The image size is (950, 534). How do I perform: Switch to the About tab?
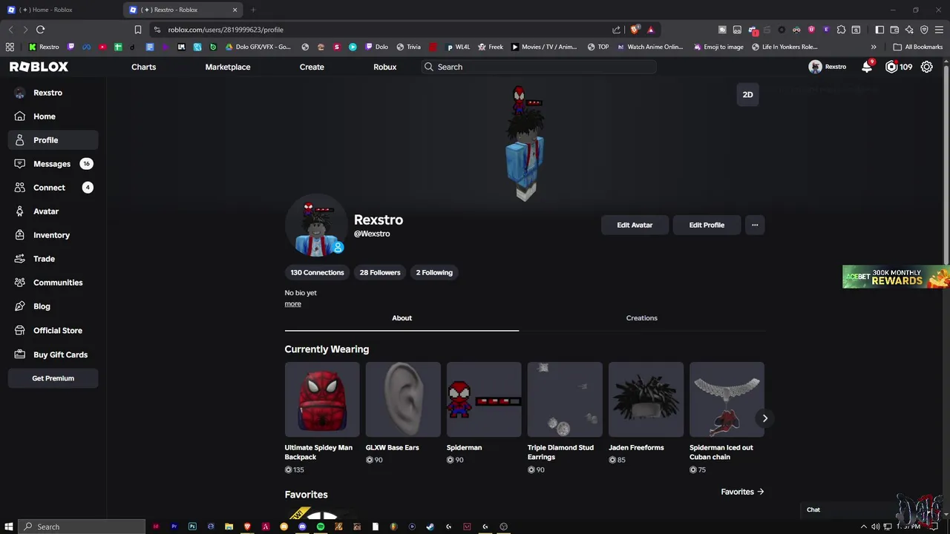(x=402, y=318)
